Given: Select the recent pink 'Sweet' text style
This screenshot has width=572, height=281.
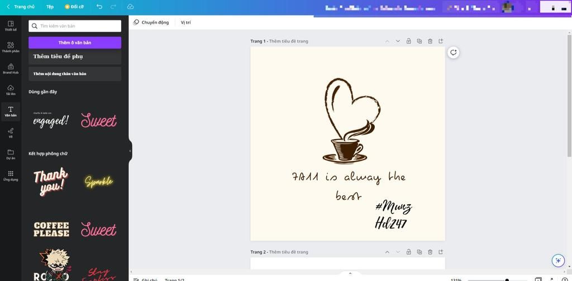Looking at the screenshot, I should point(98,120).
